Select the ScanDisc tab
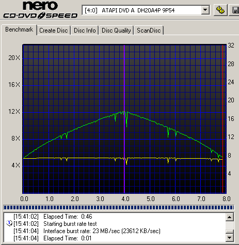The width and height of the screenshot is (239, 245). (x=149, y=30)
